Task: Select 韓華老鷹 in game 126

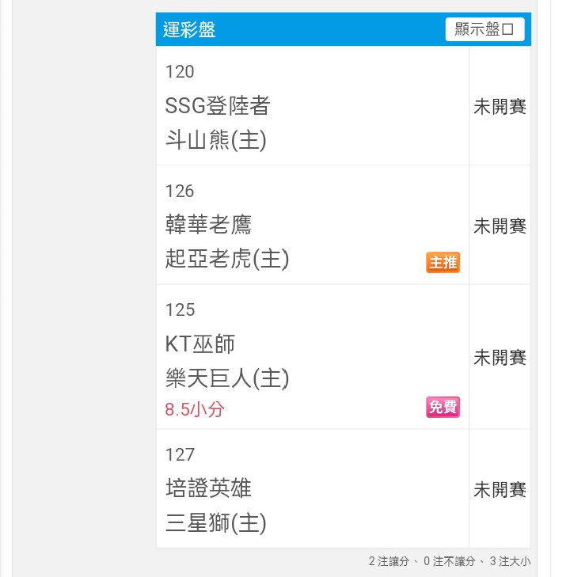Action: click(x=208, y=225)
